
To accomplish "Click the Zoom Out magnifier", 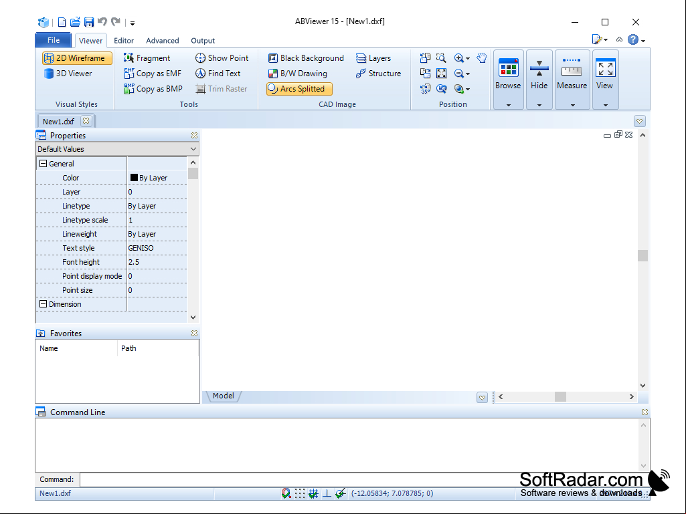I will pos(458,74).
